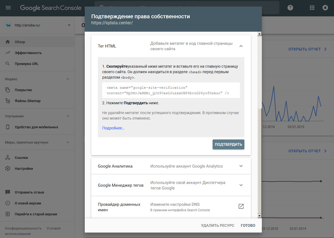Click the feedback icon beside Отправить отзыв
334x238 pixels.
(8, 192)
